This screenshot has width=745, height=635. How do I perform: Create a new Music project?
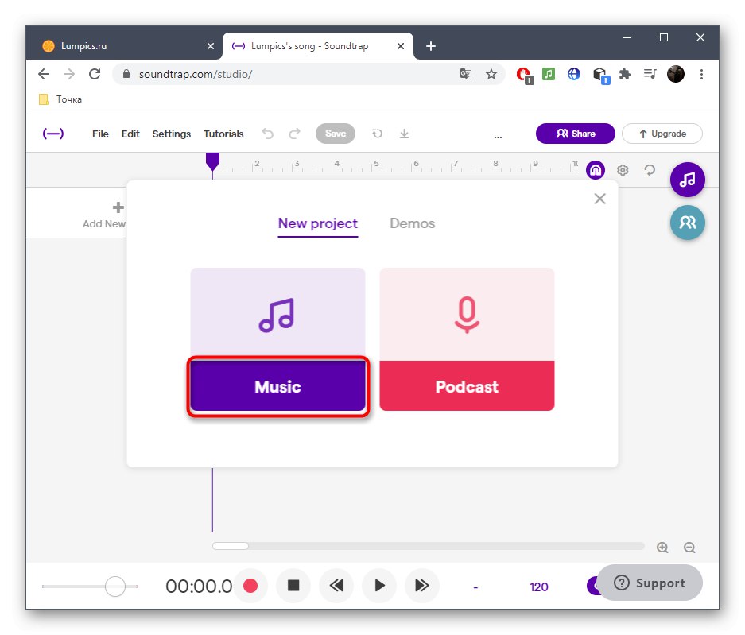278,386
